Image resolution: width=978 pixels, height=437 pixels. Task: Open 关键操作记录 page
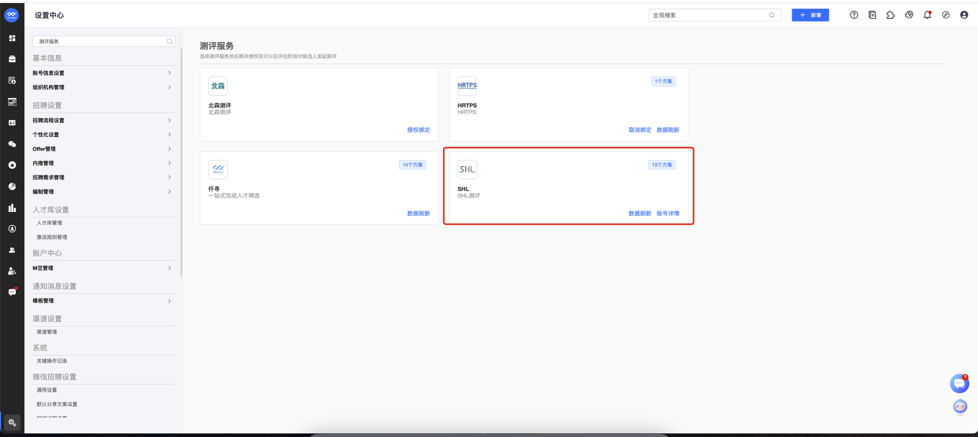(52, 361)
